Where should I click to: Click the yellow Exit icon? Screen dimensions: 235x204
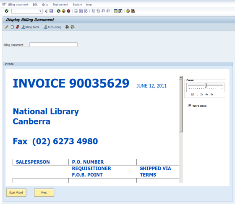(63, 11)
